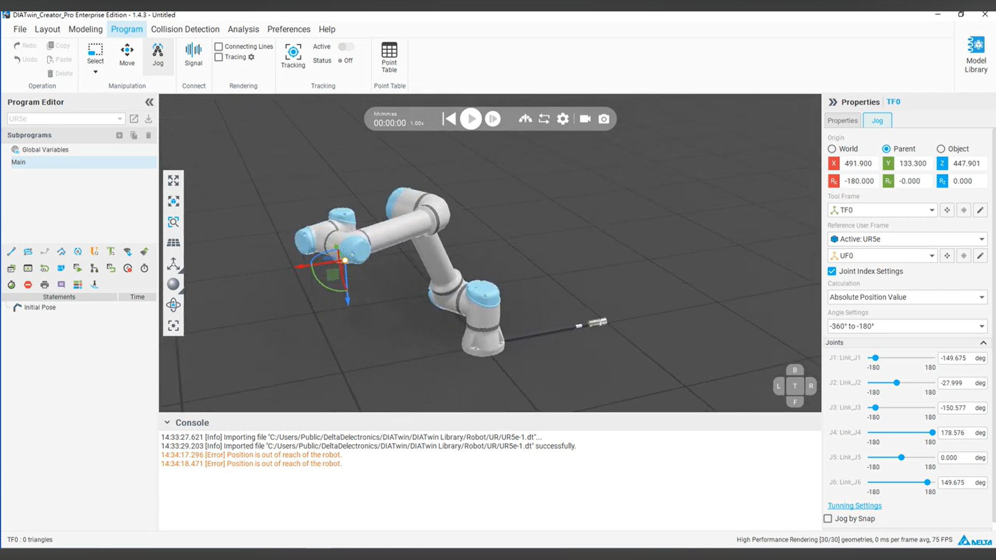The height and width of the screenshot is (560, 996).
Task: Take a snapshot with the camera icon
Action: pos(604,119)
